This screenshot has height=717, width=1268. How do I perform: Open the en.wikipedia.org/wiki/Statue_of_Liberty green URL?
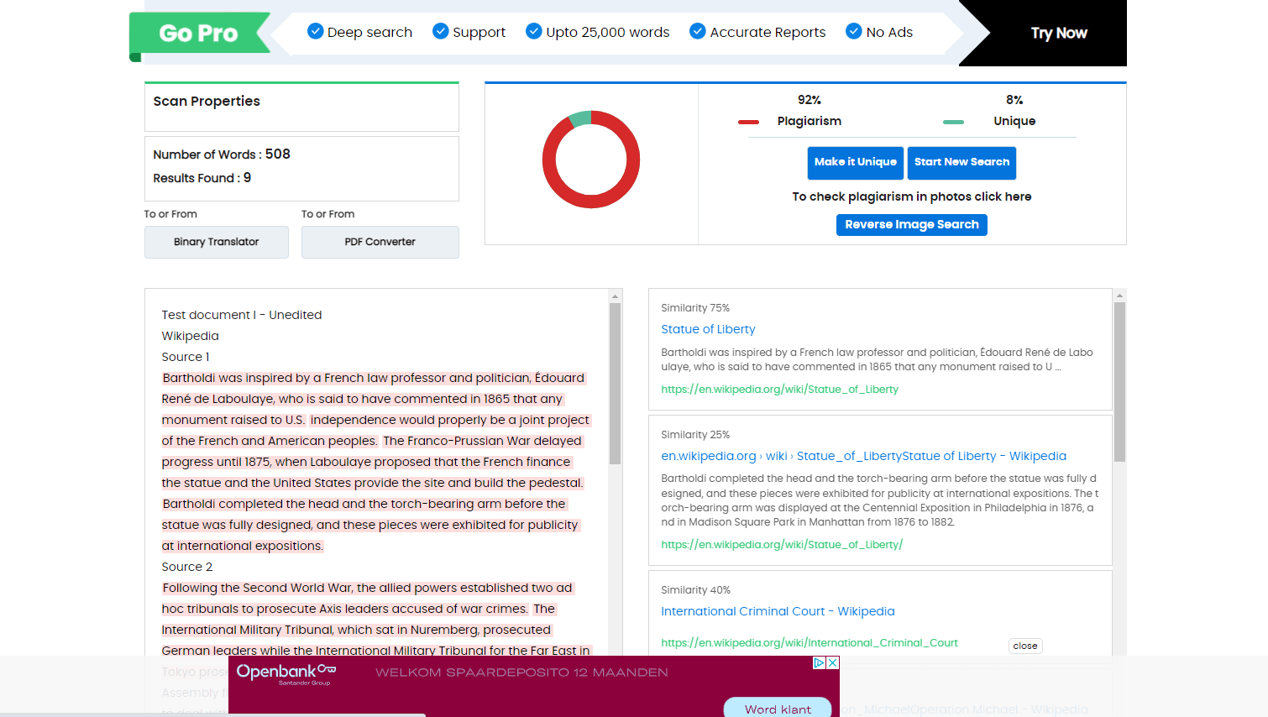click(779, 390)
